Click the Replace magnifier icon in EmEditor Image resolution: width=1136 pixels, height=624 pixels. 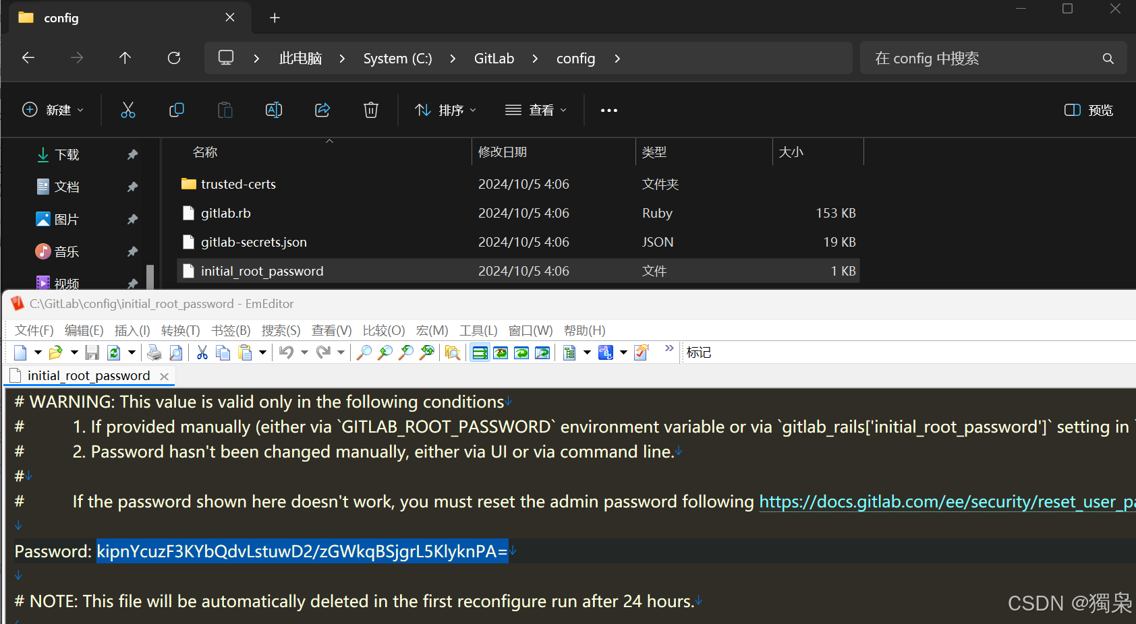(426, 352)
